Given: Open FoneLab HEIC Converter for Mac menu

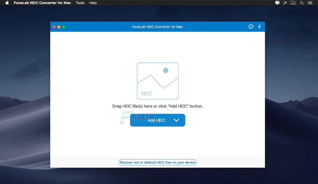Looking at the screenshot, I should tap(42, 3).
